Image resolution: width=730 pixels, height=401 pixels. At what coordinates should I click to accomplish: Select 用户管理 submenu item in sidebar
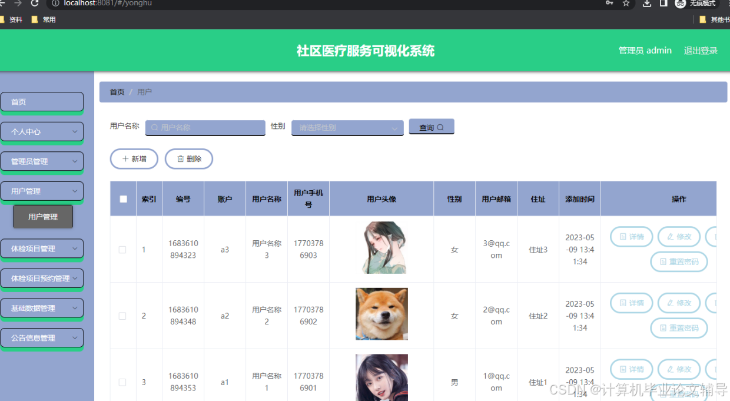point(43,217)
